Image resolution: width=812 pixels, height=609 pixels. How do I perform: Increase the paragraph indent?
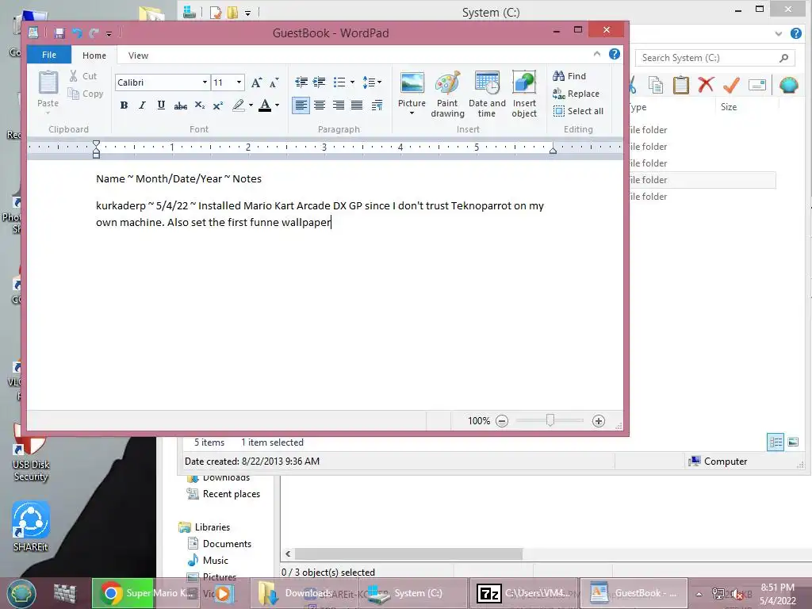pos(320,82)
